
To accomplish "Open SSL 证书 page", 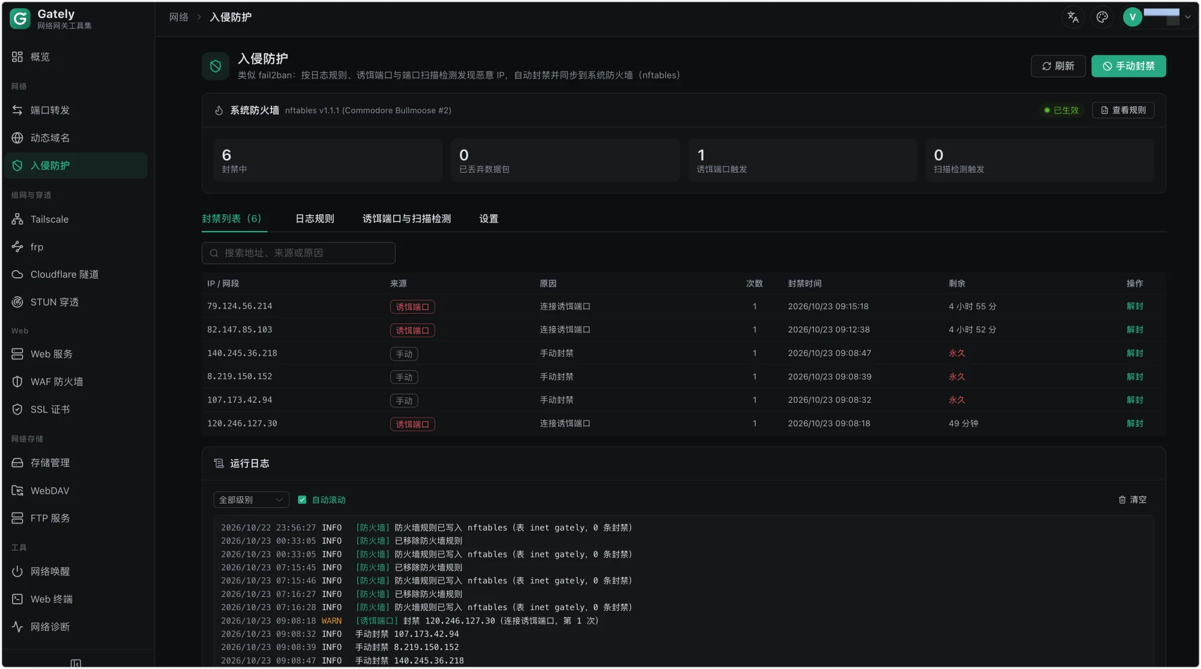I will 76,410.
